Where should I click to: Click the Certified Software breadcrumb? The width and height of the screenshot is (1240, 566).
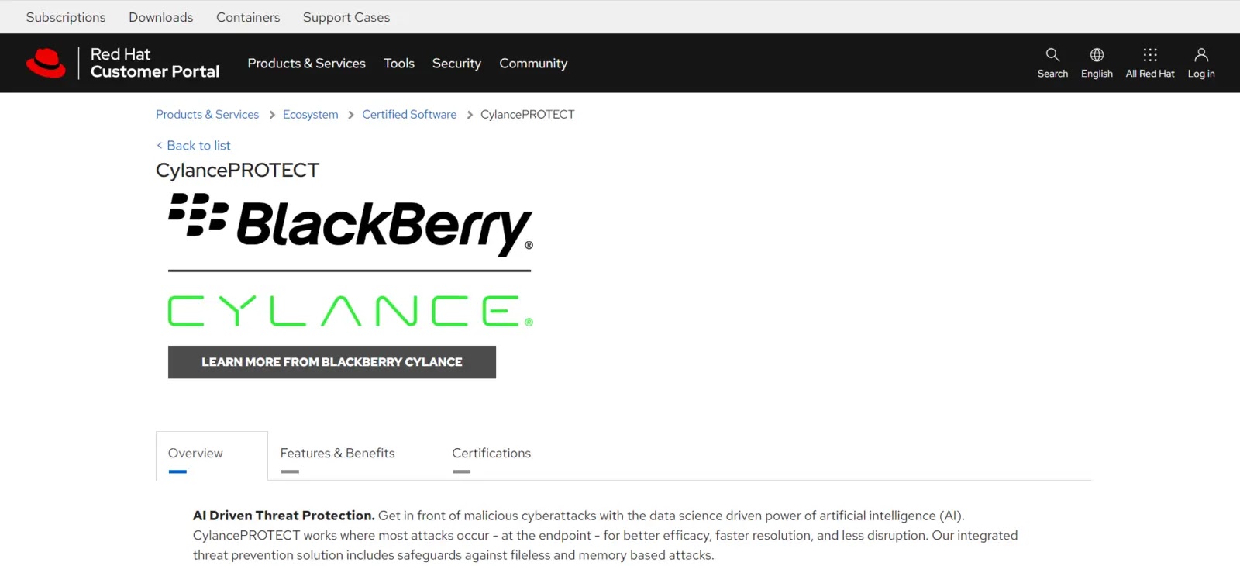409,115
